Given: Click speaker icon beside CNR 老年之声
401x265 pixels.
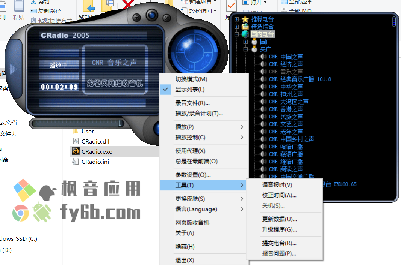Looking at the screenshot, I should pyautogui.click(x=263, y=132).
